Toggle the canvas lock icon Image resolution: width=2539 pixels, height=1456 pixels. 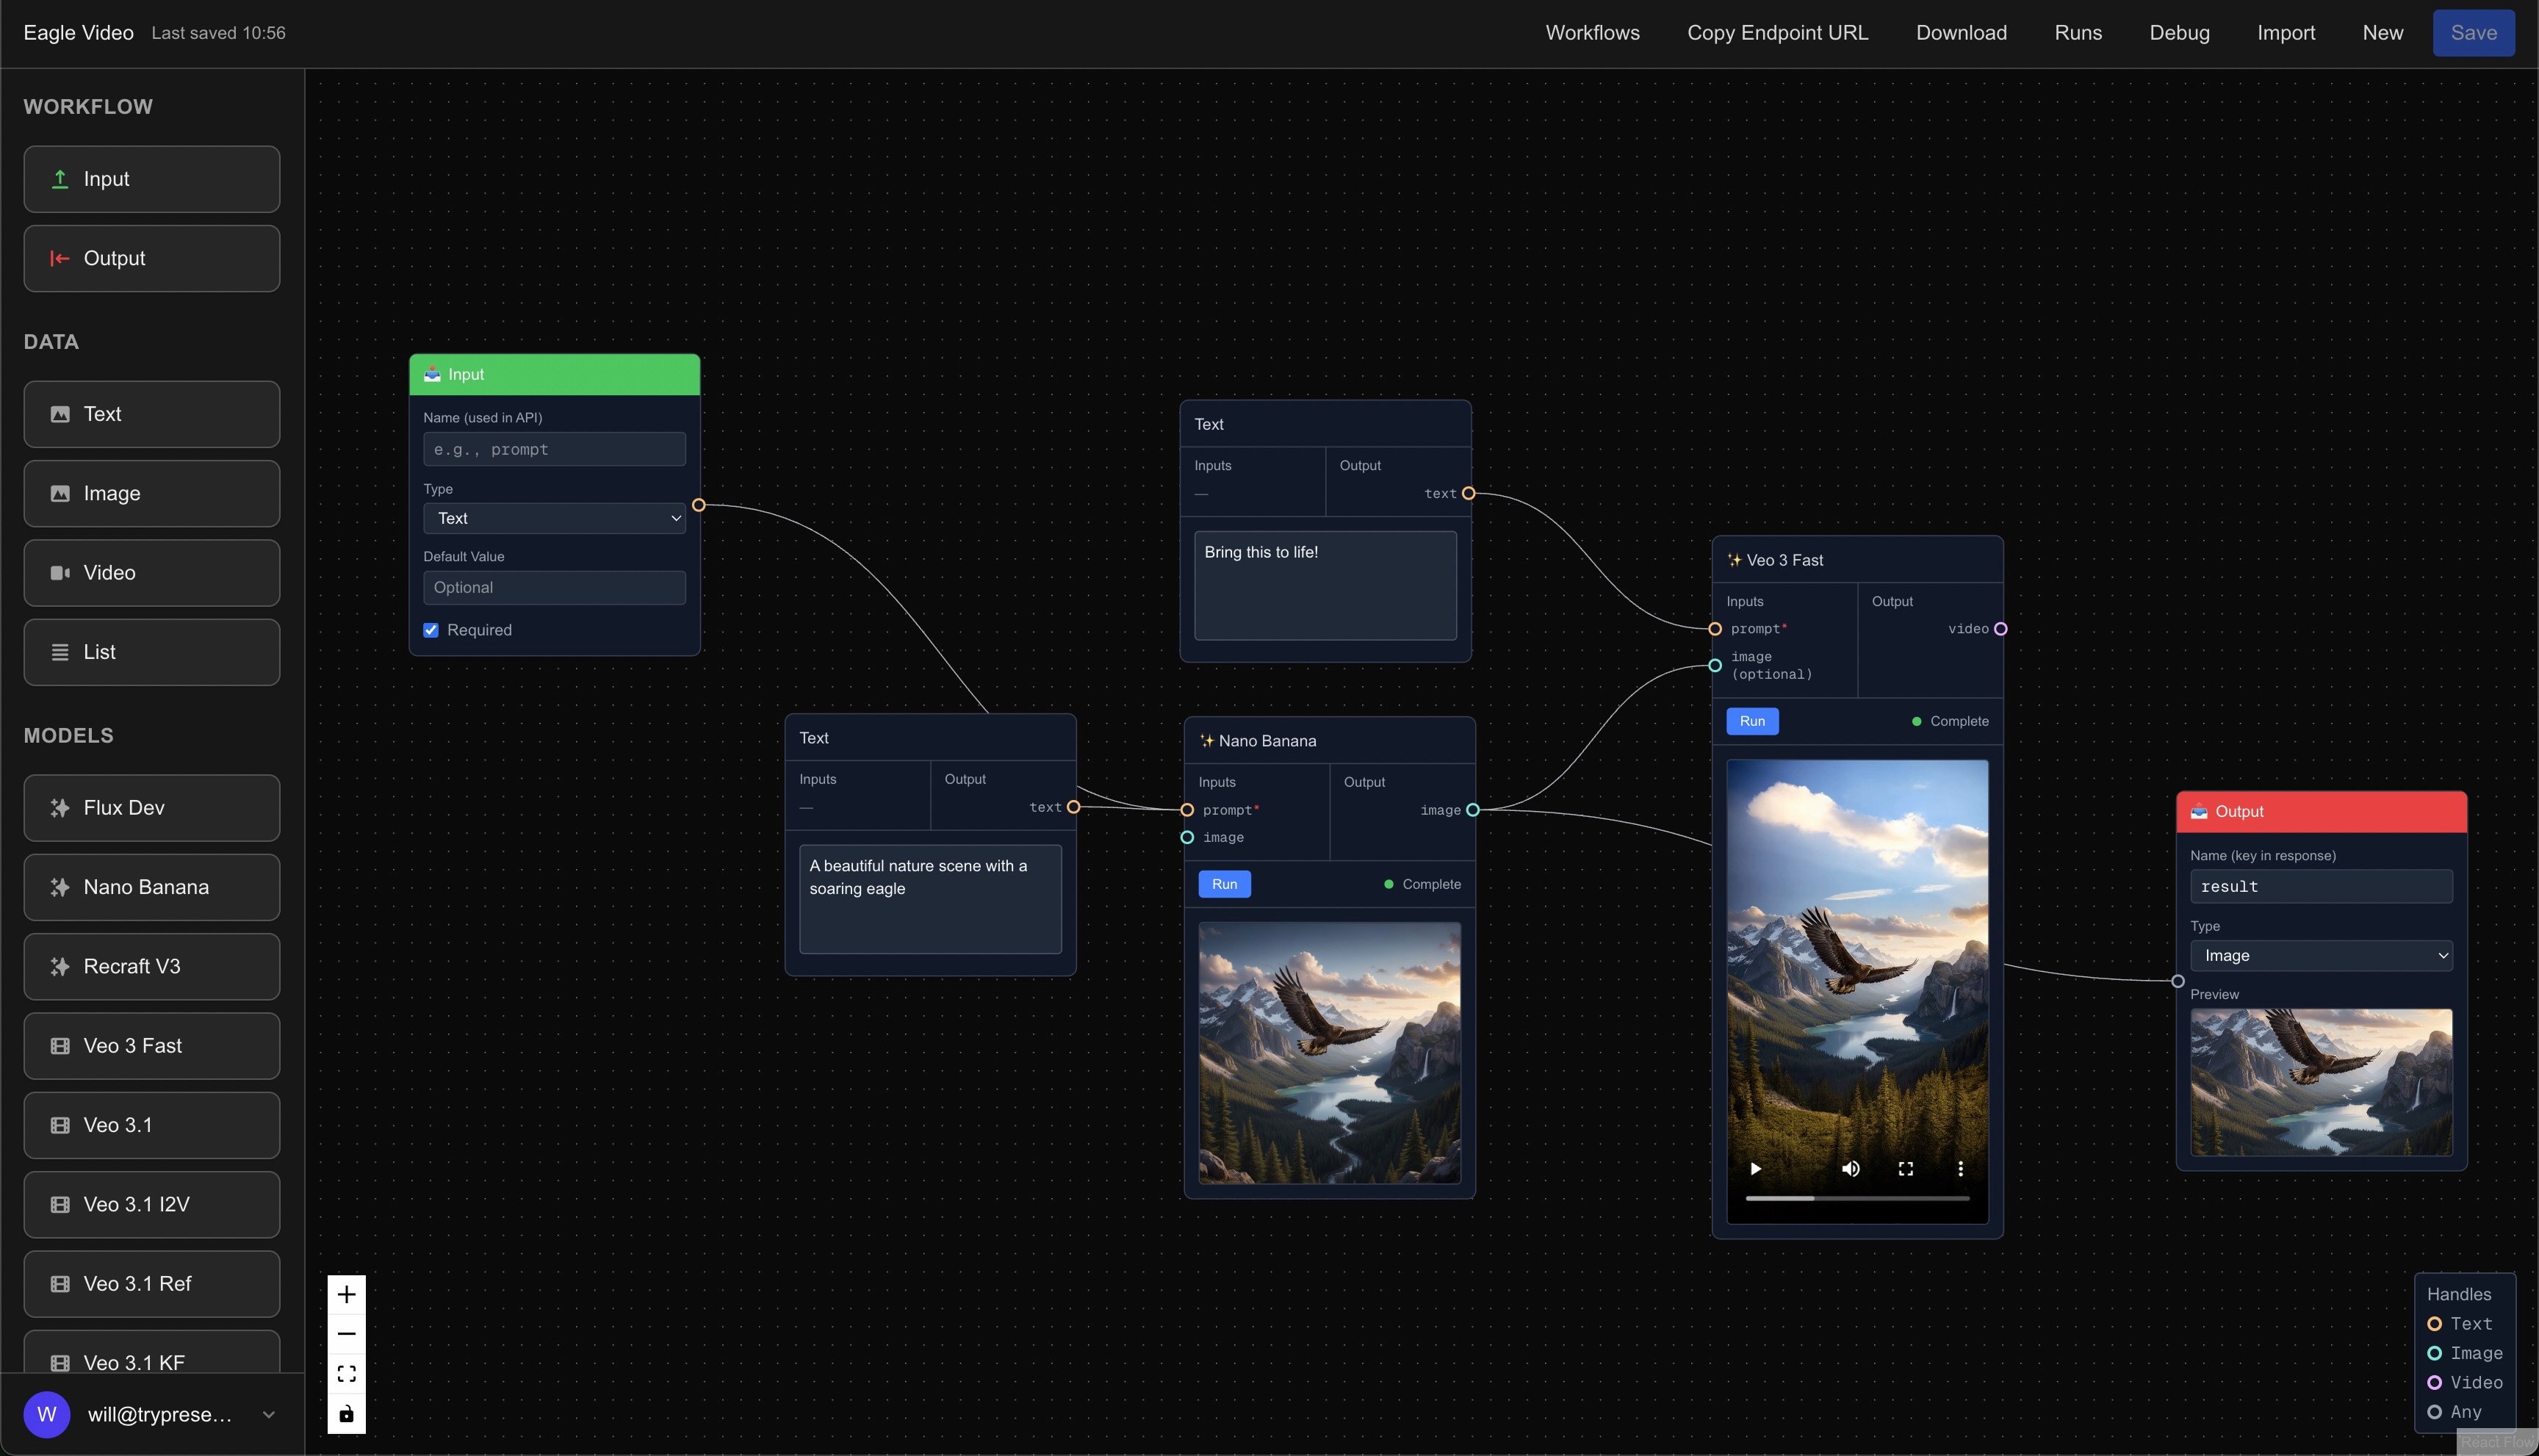point(346,1414)
